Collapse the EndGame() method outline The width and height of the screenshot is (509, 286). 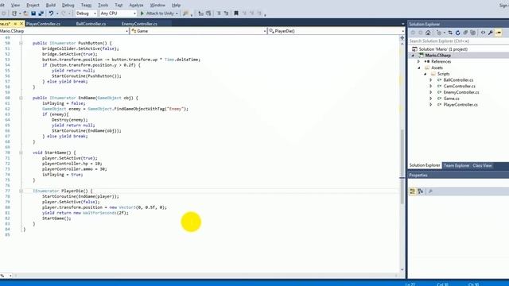click(x=21, y=98)
